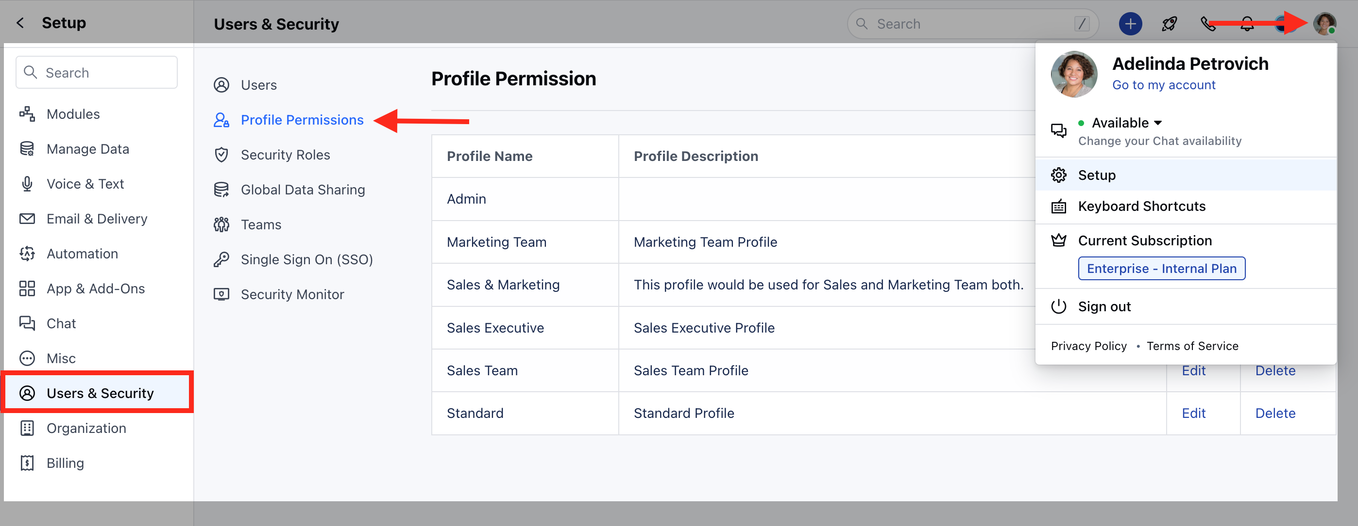The image size is (1358, 526).
Task: Delete the Sales Team profile
Action: point(1275,371)
